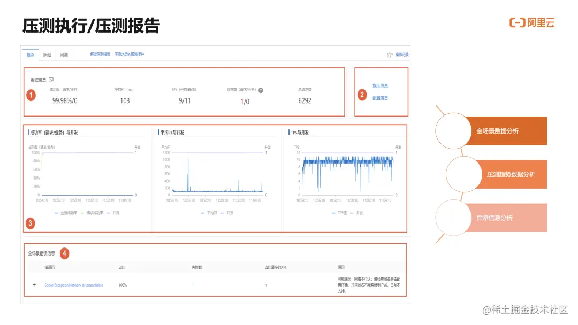Click the 平均RT与并发 chart title
The image size is (578, 325).
tap(172, 133)
